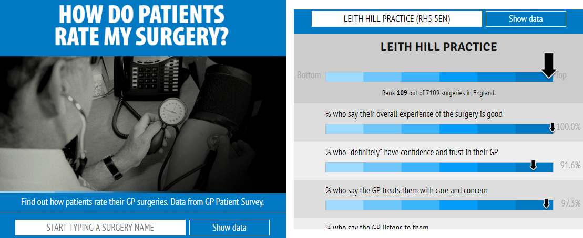Click the 'Start typing a surgery name' field

[100, 227]
